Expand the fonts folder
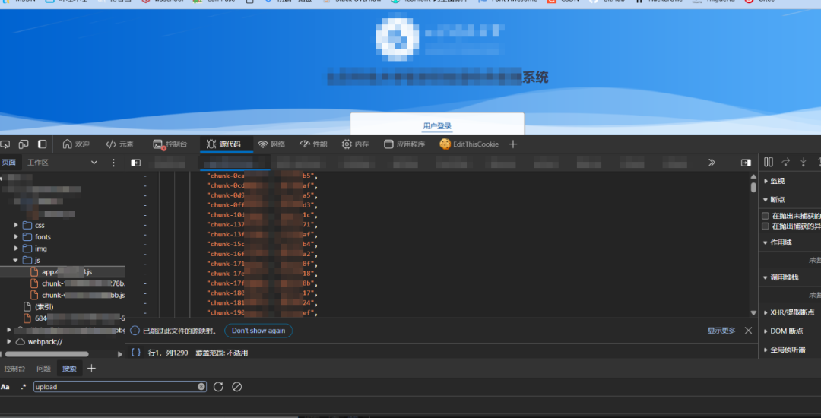The image size is (821, 418). (16, 237)
